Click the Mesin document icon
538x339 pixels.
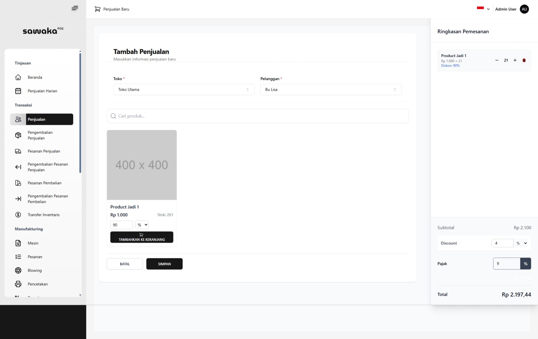point(18,243)
